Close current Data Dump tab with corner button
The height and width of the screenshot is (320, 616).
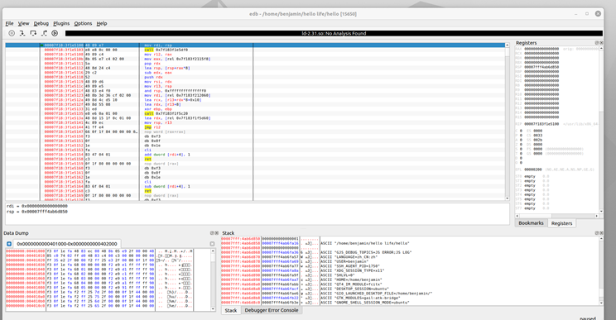point(213,244)
